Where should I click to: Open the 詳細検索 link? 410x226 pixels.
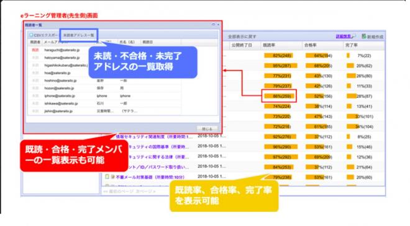344,37
